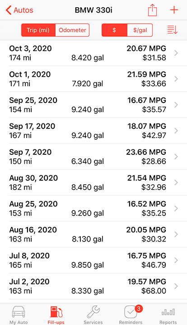Image resolution: width=187 pixels, height=325 pixels.
Task: Open the Oct 1, 2020 fill-up record
Action: tap(93, 79)
